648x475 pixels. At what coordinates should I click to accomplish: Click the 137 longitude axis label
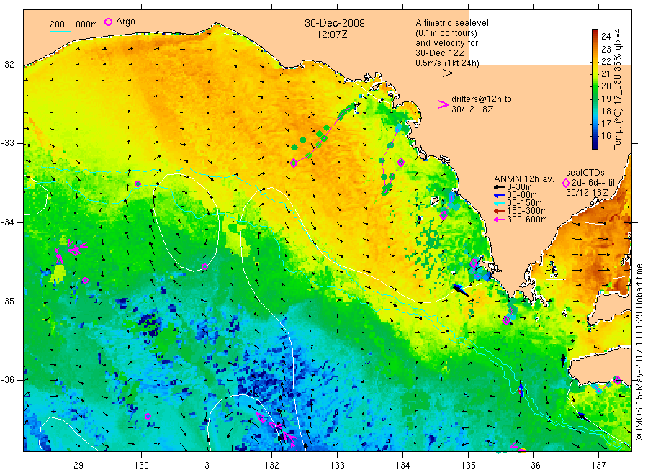pyautogui.click(x=598, y=466)
